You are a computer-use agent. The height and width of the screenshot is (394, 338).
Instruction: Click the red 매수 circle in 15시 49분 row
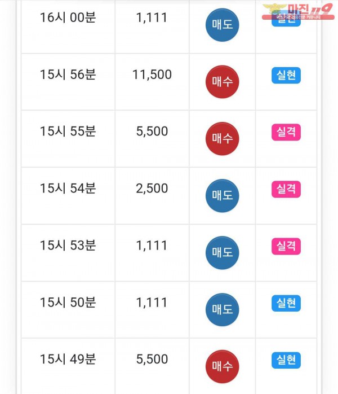click(222, 367)
